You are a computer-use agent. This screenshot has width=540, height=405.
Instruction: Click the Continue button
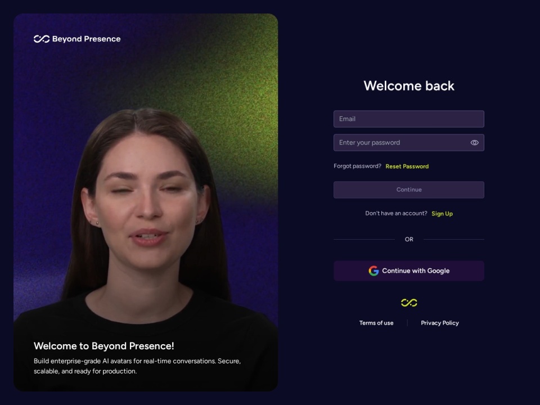pos(409,190)
